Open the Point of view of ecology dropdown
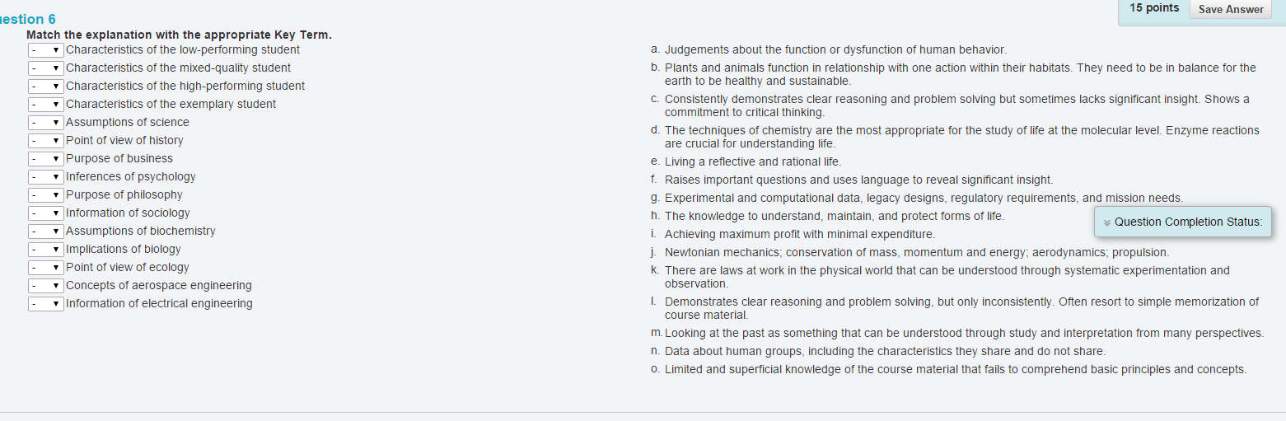 tap(46, 268)
